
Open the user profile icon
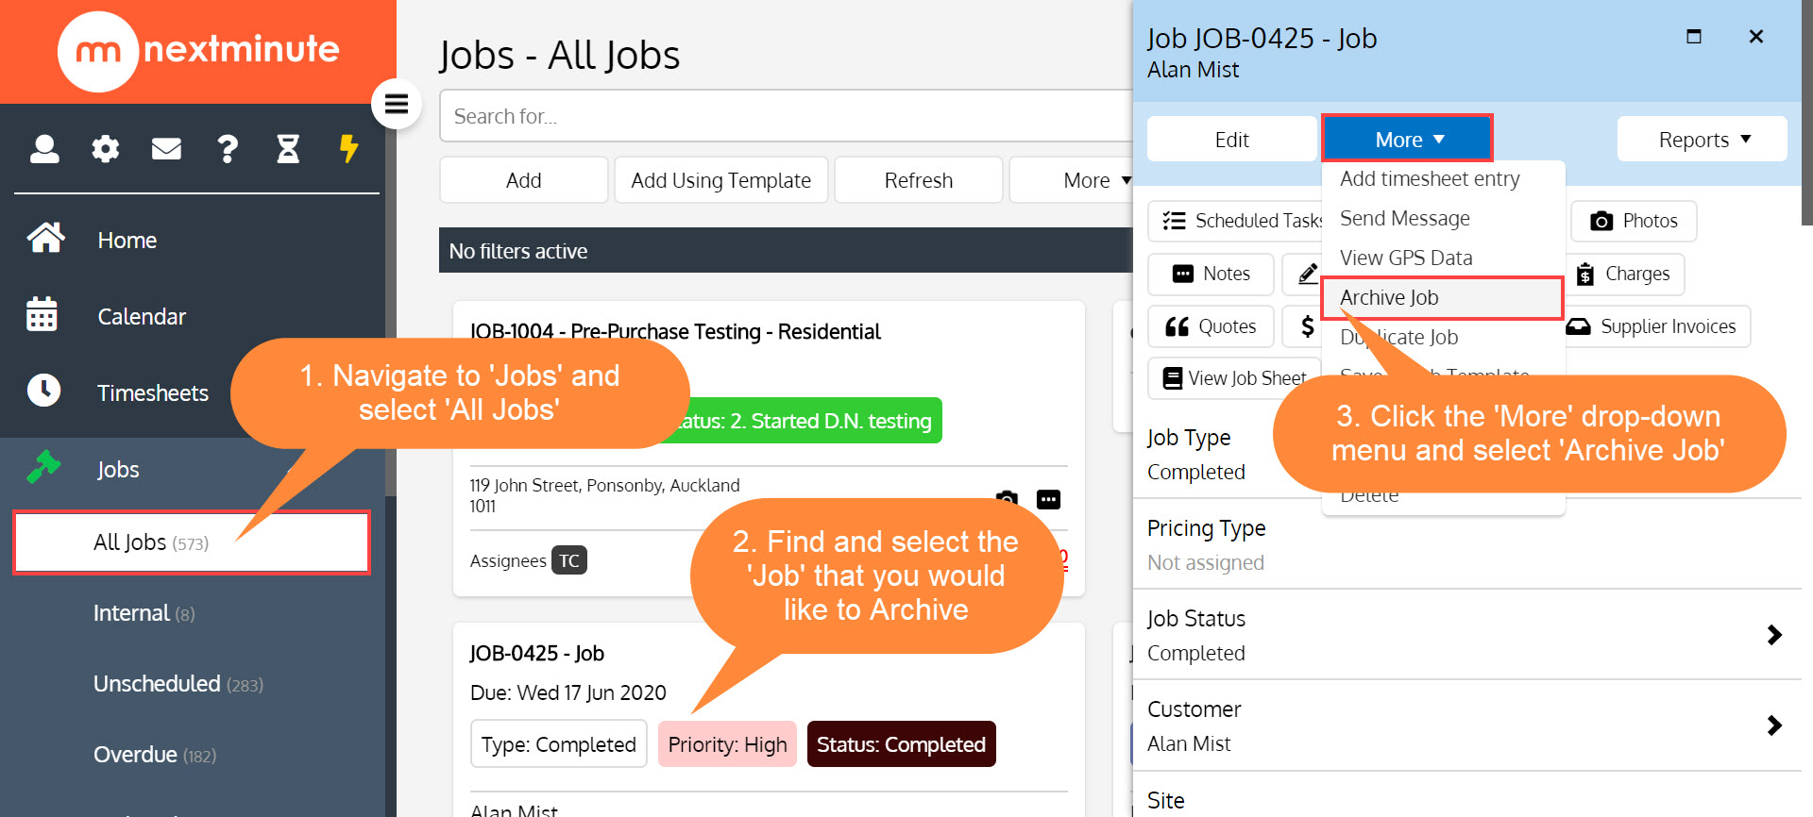tap(44, 148)
